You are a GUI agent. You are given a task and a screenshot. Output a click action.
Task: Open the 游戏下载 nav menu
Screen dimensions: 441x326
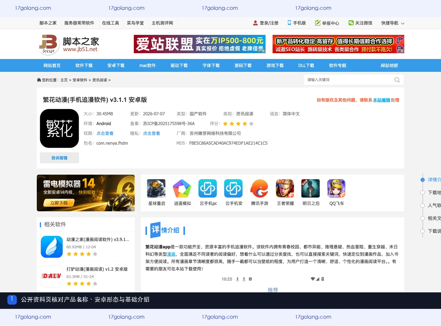[x=275, y=65]
